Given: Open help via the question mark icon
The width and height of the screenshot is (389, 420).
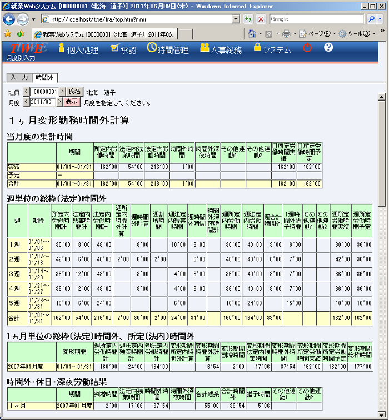Looking at the screenshot, I should (328, 48).
